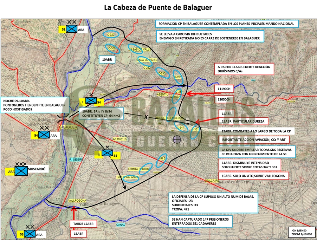Select the 'LA DIV 54 DEBE EMPLEAR' box
The width and height of the screenshot is (317, 241).
click(x=257, y=152)
